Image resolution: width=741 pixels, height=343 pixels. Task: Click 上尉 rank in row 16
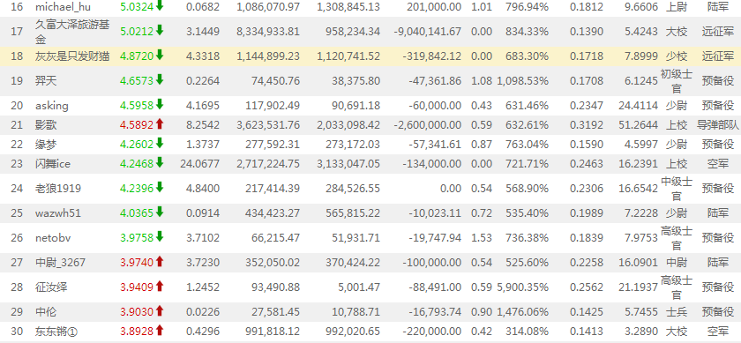(x=677, y=7)
